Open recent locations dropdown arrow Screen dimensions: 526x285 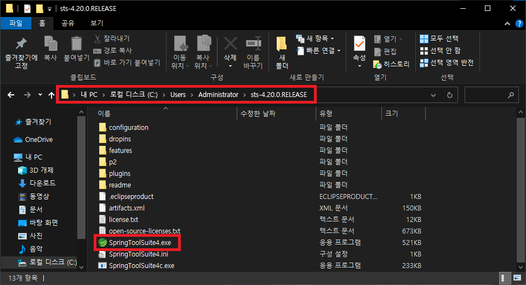tap(40, 95)
